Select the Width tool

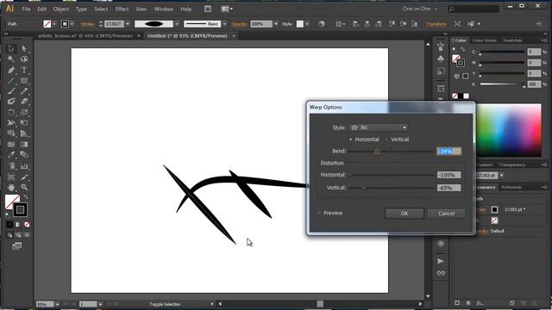pos(11,123)
